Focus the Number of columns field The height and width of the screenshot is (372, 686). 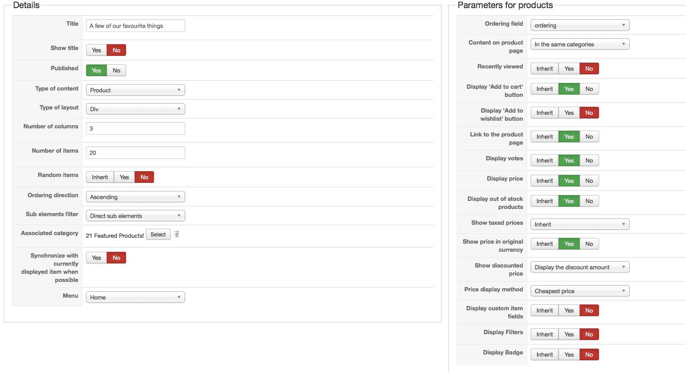(x=135, y=128)
